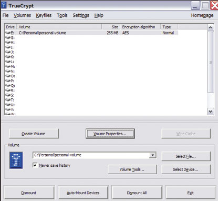
Task: Sort by Encryption algorithm column header
Action: coord(140,27)
